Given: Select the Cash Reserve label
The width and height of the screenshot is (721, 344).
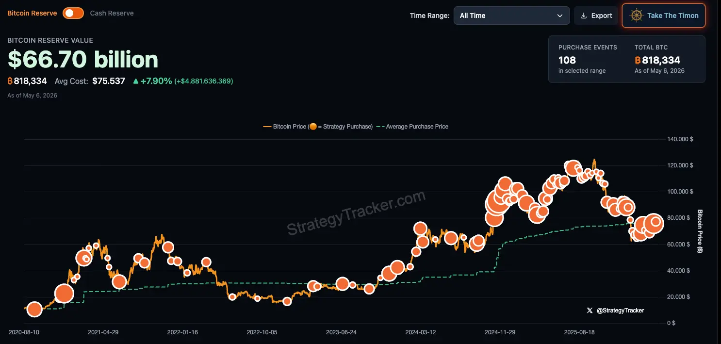Looking at the screenshot, I should 112,13.
